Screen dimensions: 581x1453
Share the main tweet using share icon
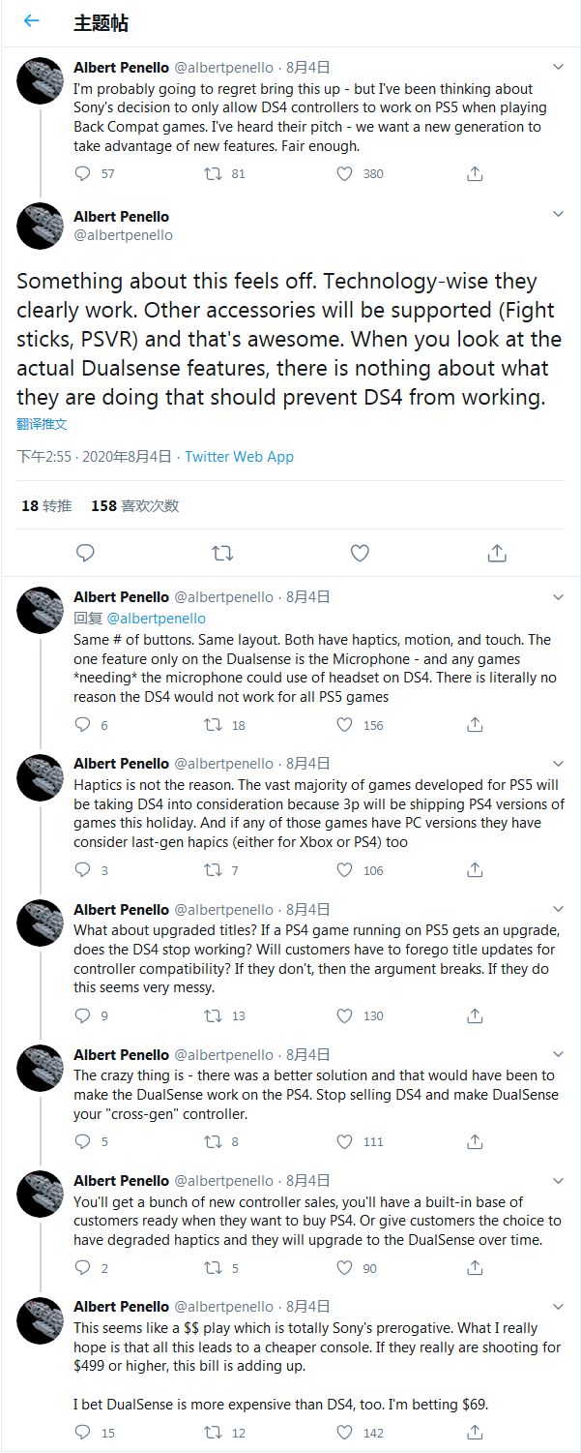(x=497, y=553)
